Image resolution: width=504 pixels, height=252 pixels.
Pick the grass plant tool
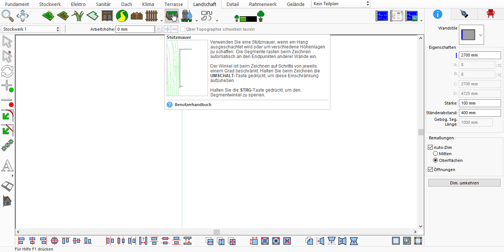(78, 16)
